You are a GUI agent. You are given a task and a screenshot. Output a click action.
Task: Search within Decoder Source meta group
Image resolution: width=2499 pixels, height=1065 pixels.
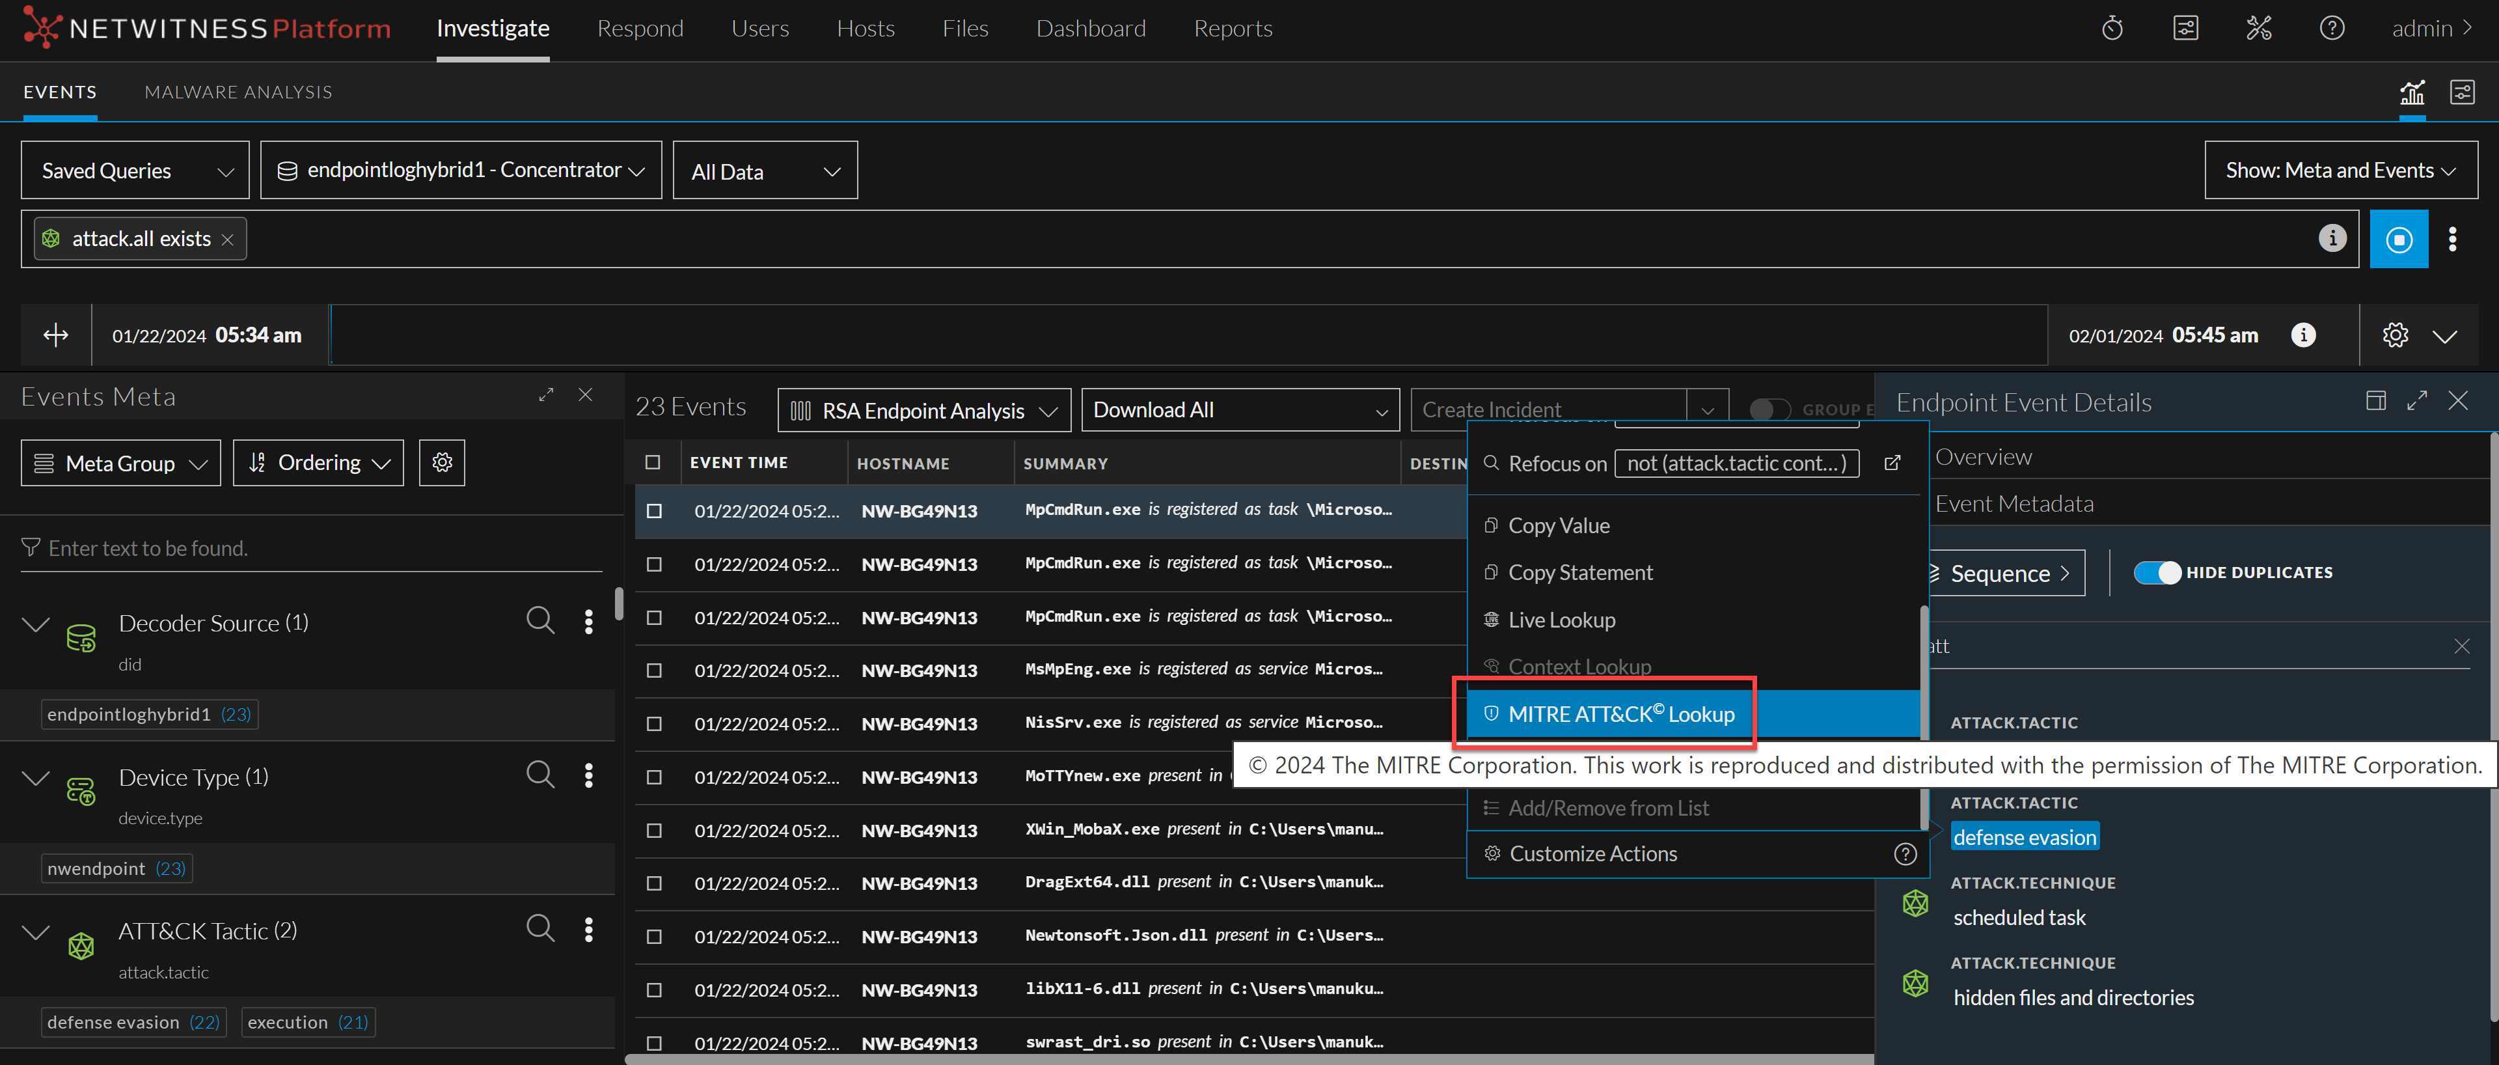(x=539, y=620)
